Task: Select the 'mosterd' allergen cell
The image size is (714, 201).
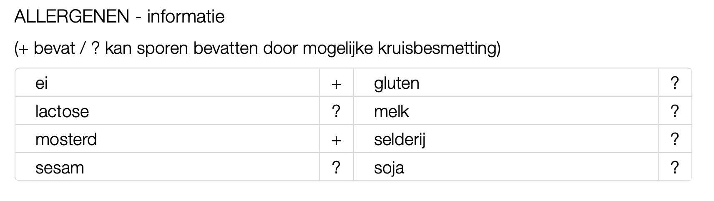Action: tap(66, 139)
